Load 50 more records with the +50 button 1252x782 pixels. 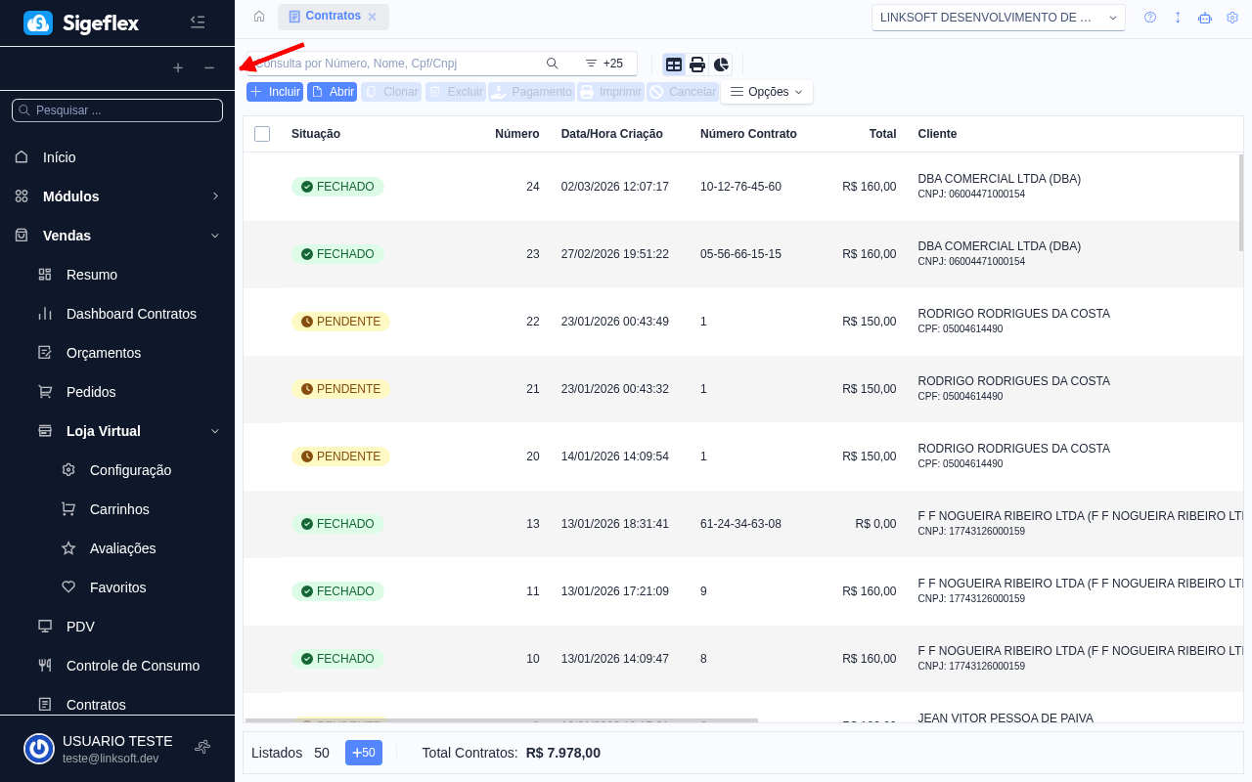363,753
